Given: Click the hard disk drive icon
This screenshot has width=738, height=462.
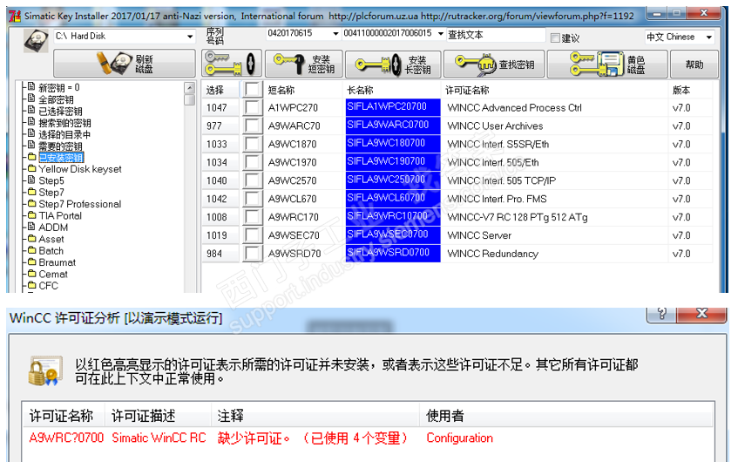Looking at the screenshot, I should click(36, 40).
